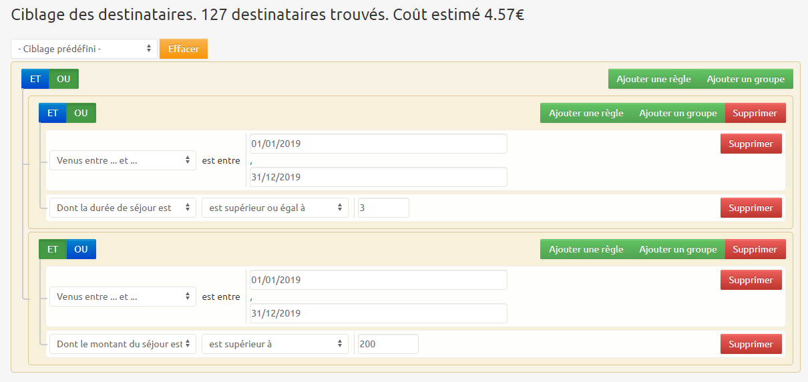Click the orange Effacer button

[x=184, y=49]
